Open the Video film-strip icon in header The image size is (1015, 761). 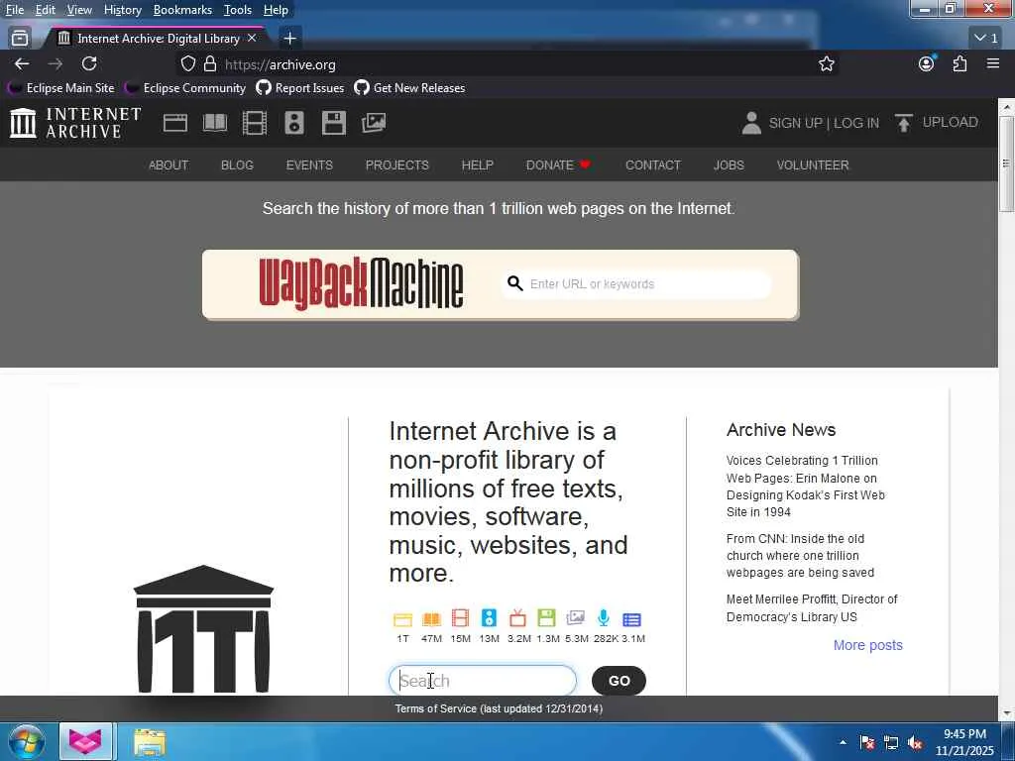coord(255,123)
